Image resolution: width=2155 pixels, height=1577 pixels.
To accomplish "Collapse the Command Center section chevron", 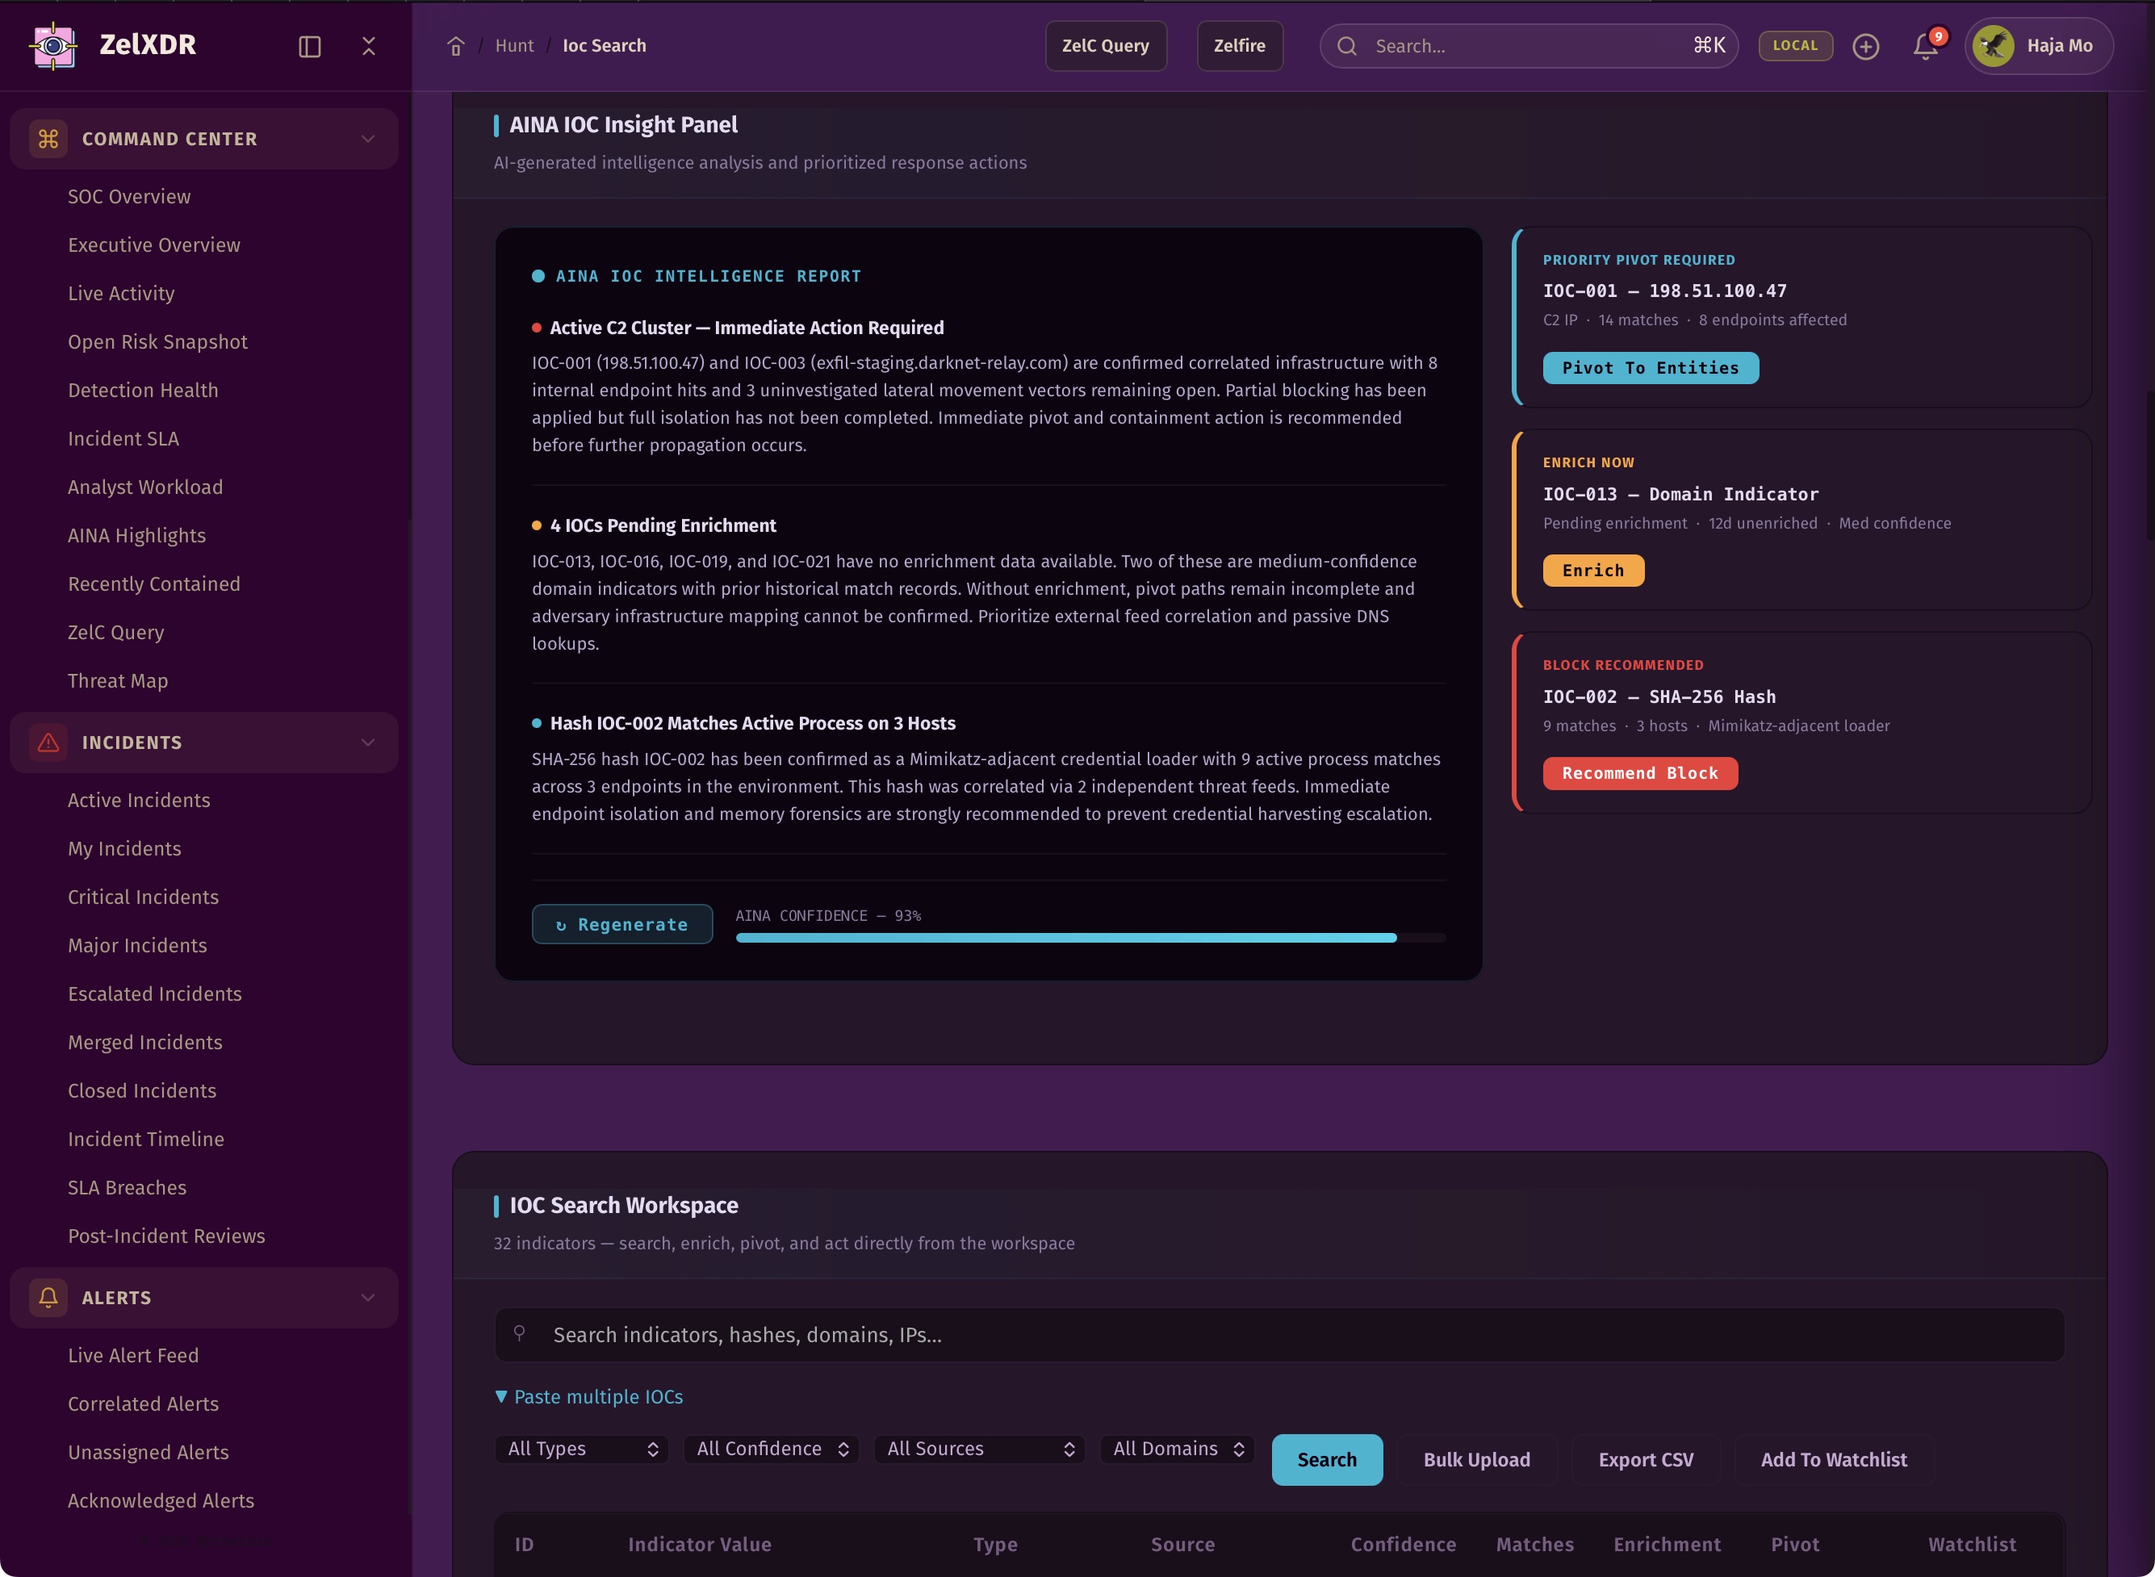I will pyautogui.click(x=367, y=139).
